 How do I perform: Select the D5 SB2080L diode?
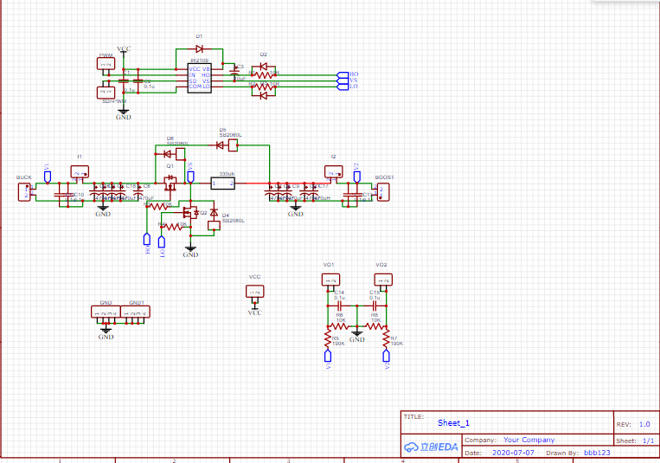click(x=227, y=145)
